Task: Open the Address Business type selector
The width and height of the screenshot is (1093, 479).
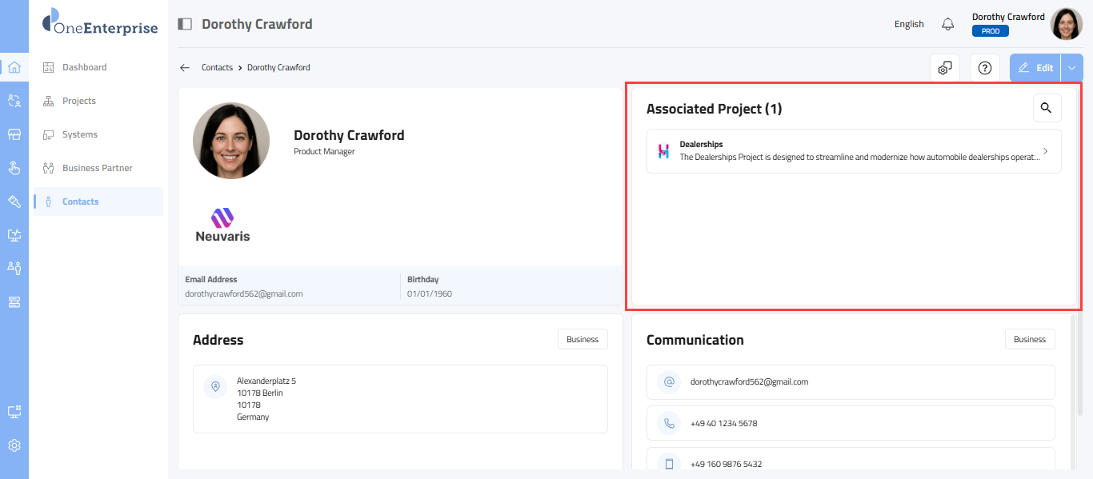Action: coord(583,339)
